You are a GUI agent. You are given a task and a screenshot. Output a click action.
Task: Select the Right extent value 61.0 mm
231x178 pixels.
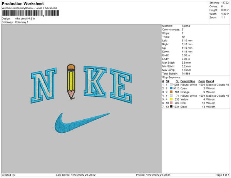click(x=187, y=44)
